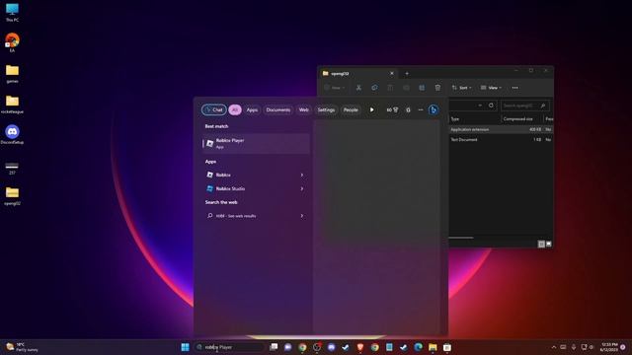Select the Application extension file row
This screenshot has width=632, height=355.
point(501,129)
